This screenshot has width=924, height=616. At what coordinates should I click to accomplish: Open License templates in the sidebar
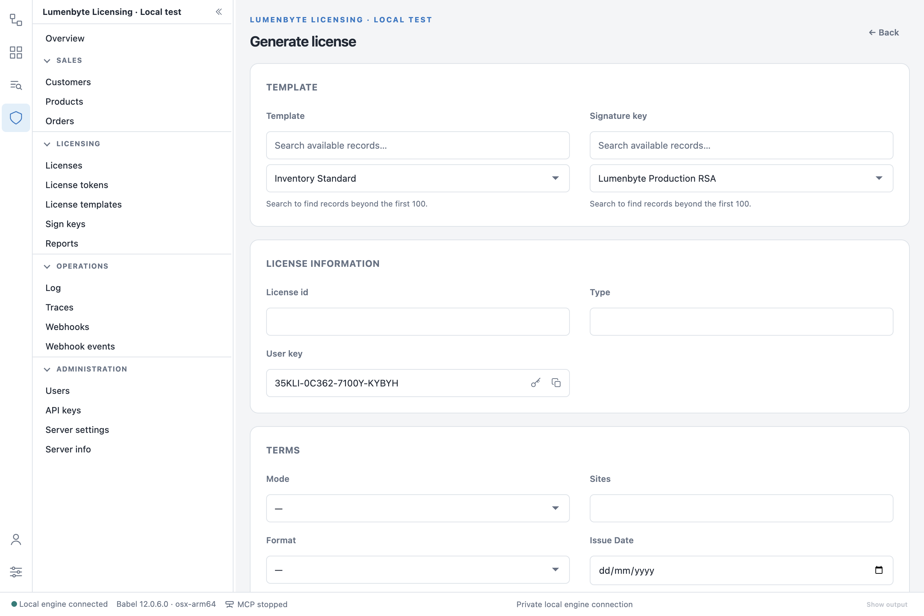83,204
